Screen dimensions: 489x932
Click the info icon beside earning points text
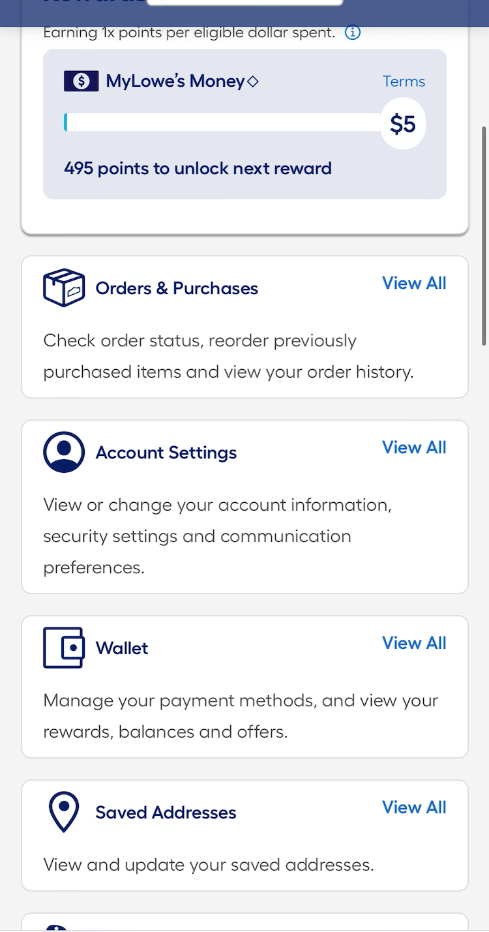(352, 33)
